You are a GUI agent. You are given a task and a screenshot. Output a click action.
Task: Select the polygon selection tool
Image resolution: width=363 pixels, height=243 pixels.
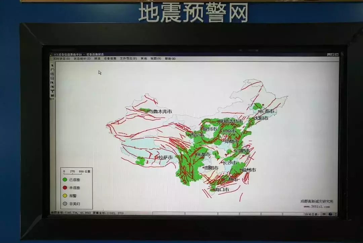(x=52, y=87)
